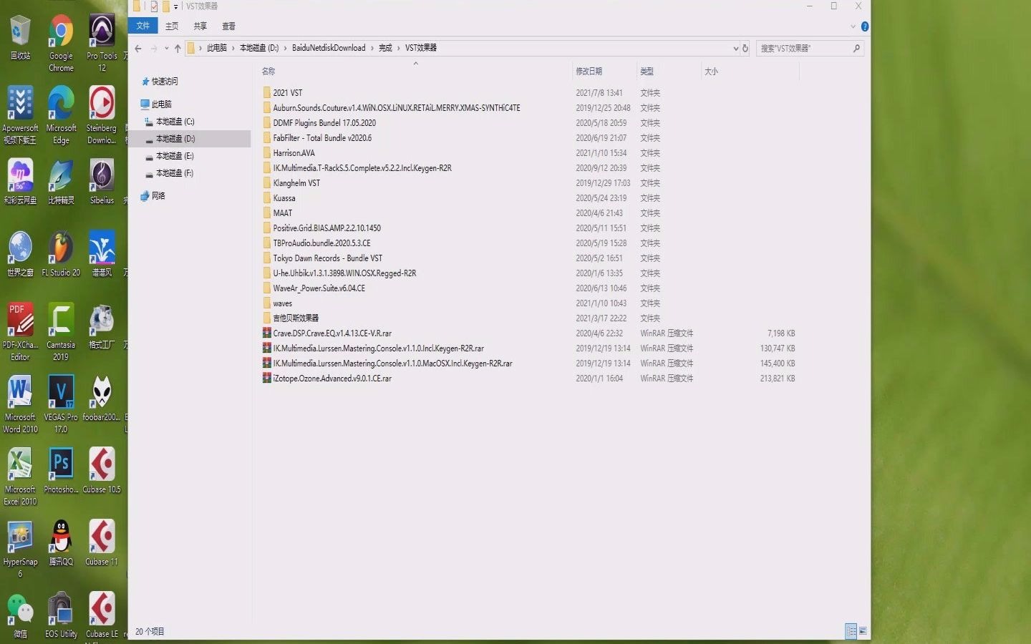
Task: Select FabFilter - Total Bundle v2020.6 folder
Action: tap(322, 138)
